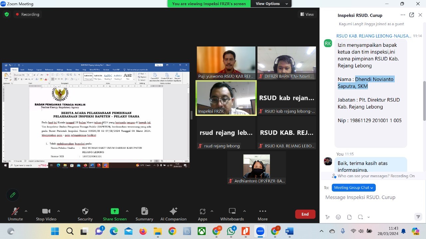
Task: Select the Ardhiantoro DP2FRZR video tile
Action: [256, 168]
